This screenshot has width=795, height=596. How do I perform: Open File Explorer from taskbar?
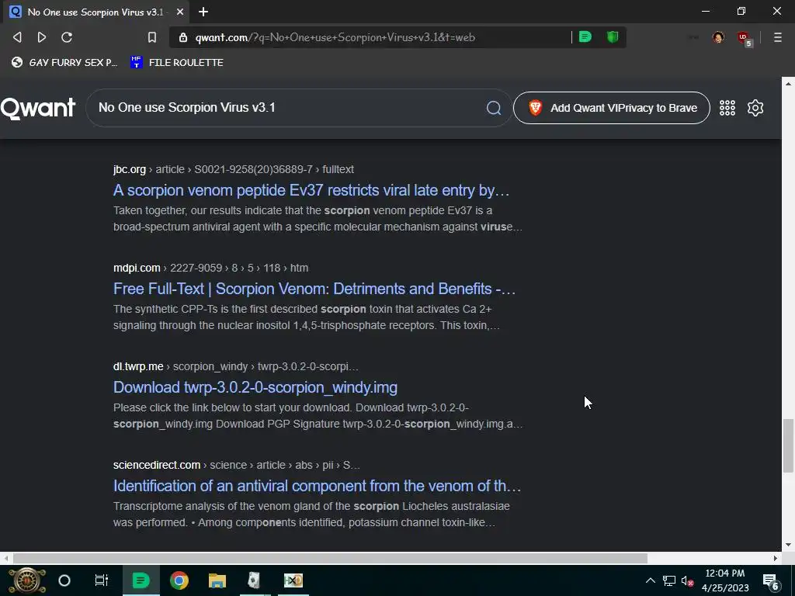point(217,580)
